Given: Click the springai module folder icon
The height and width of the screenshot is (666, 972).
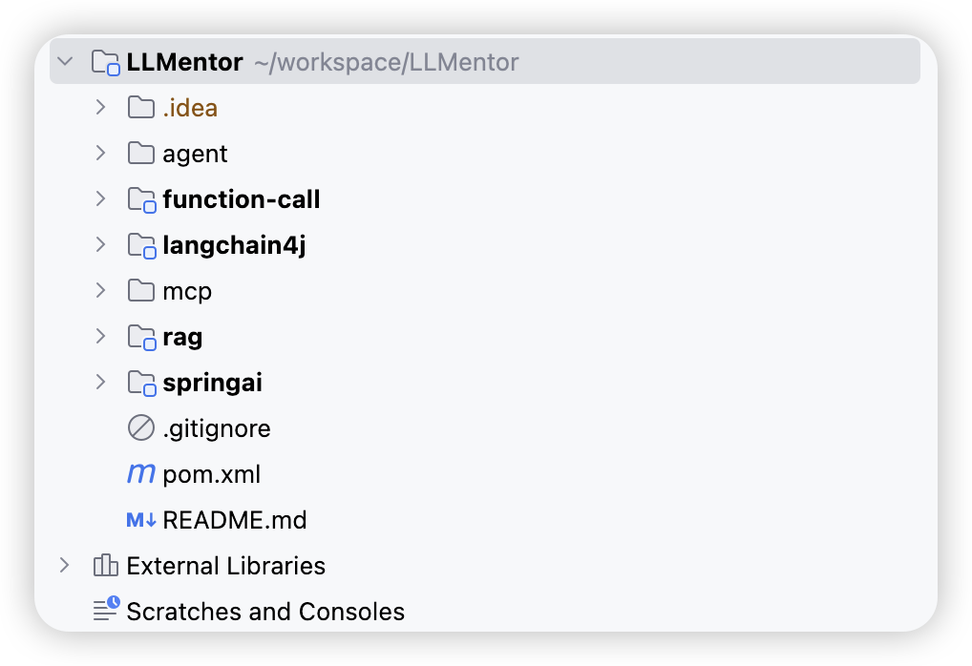Looking at the screenshot, I should [x=141, y=383].
